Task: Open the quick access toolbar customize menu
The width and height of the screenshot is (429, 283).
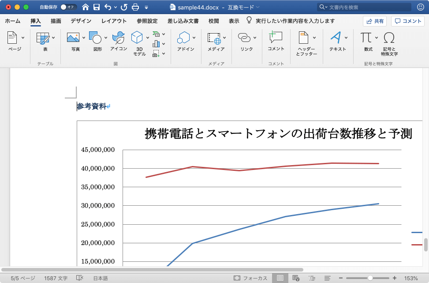Action: (x=146, y=8)
